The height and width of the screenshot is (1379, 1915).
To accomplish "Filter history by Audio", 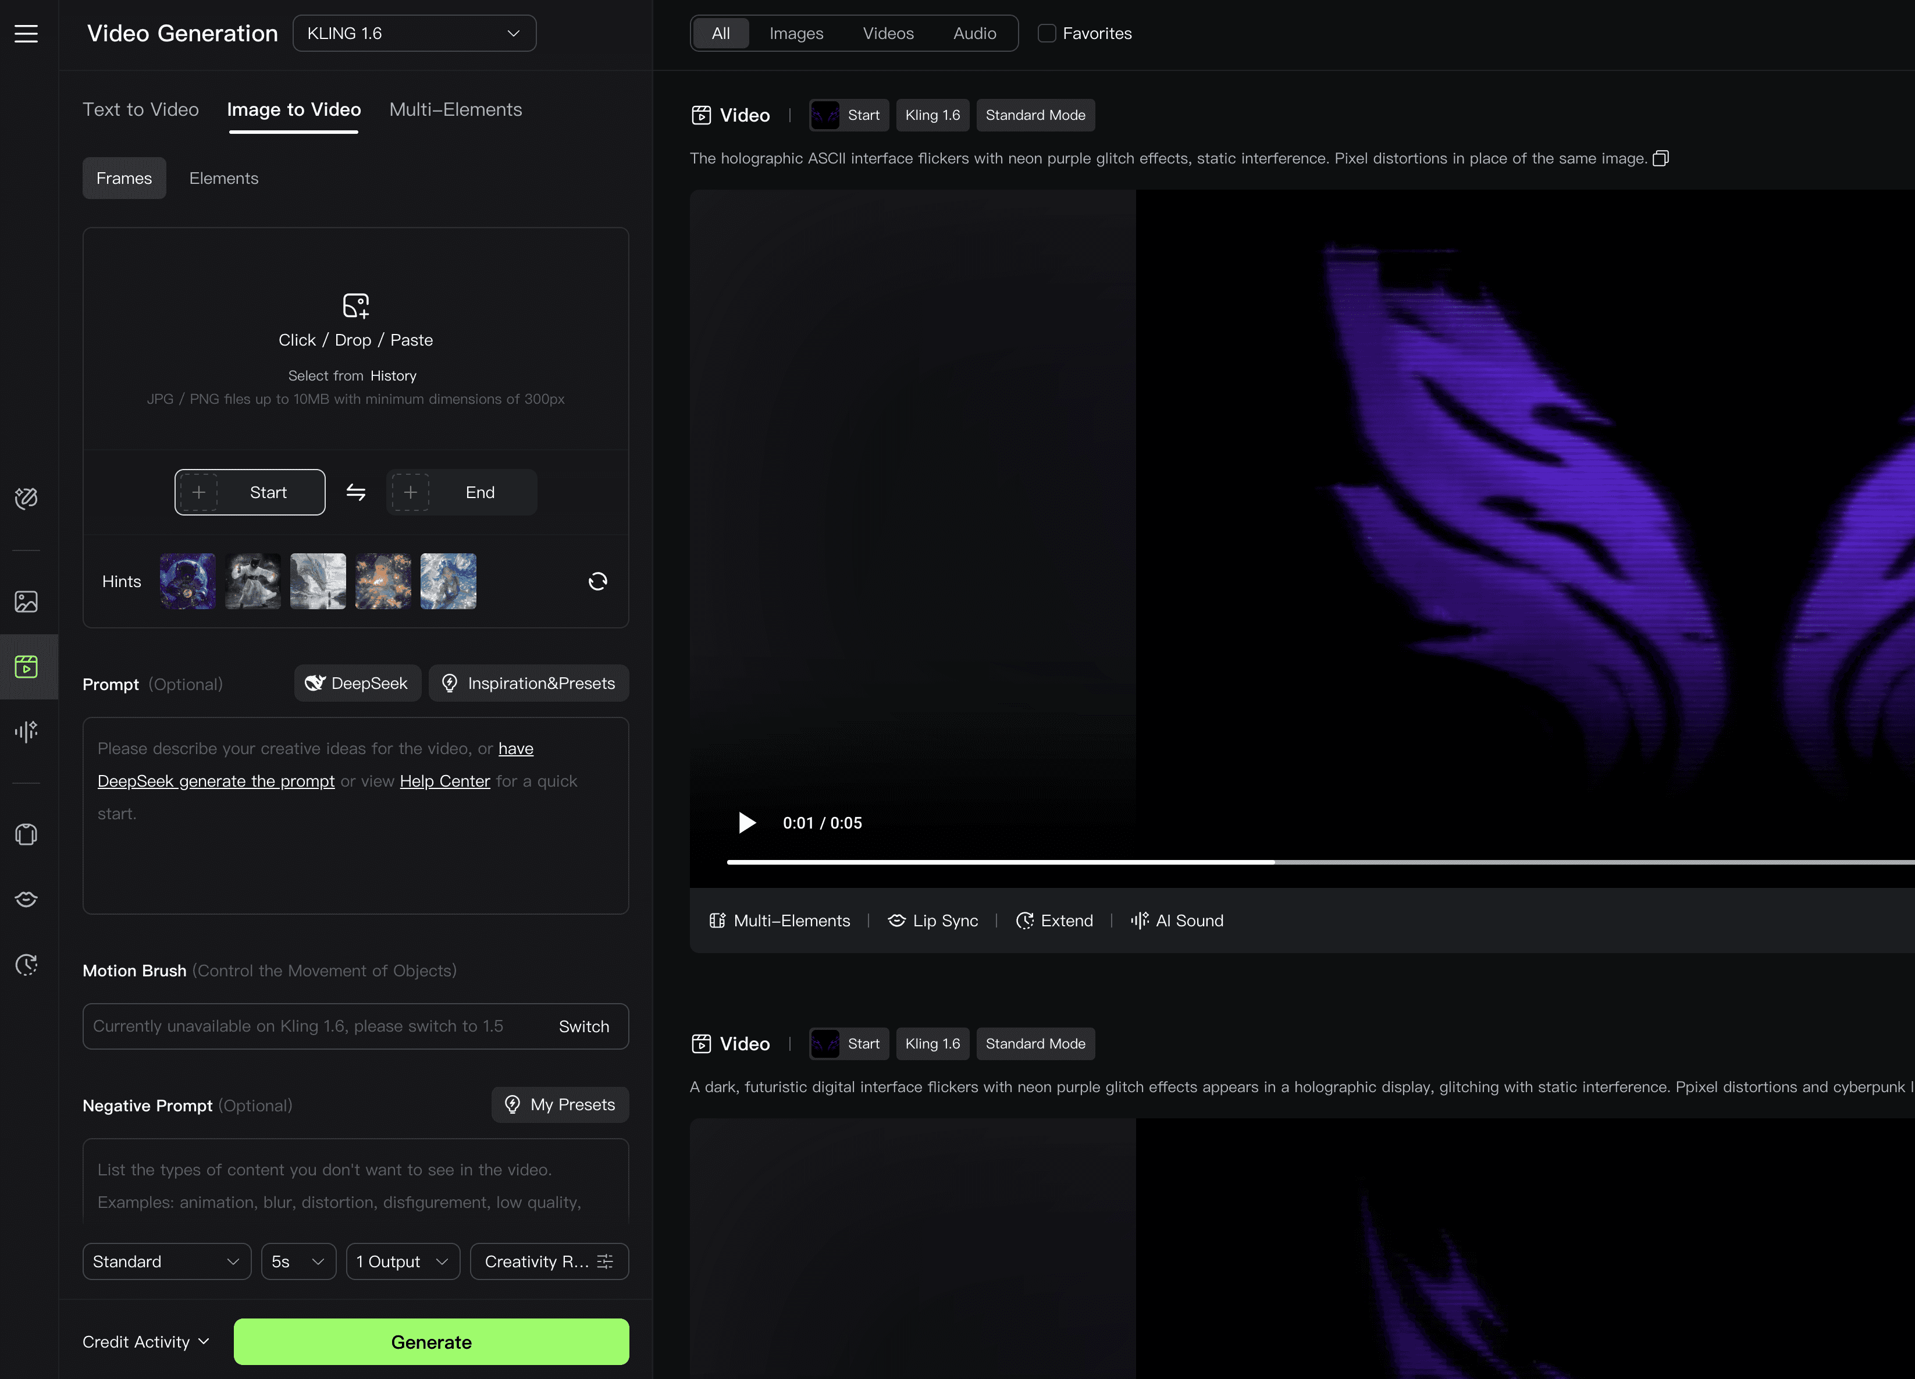I will point(974,34).
